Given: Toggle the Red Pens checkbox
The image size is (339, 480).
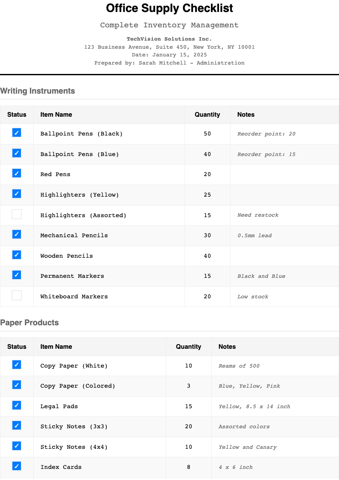Looking at the screenshot, I should [17, 174].
